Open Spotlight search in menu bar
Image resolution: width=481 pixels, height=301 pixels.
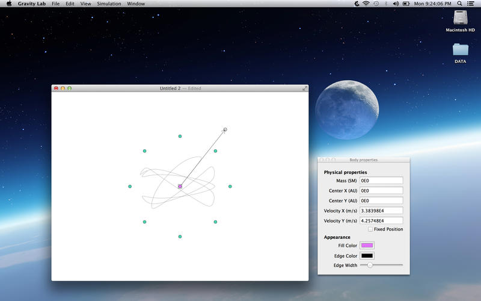(459, 4)
